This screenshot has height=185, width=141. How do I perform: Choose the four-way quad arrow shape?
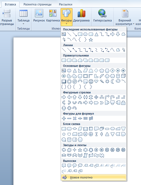[96, 97]
